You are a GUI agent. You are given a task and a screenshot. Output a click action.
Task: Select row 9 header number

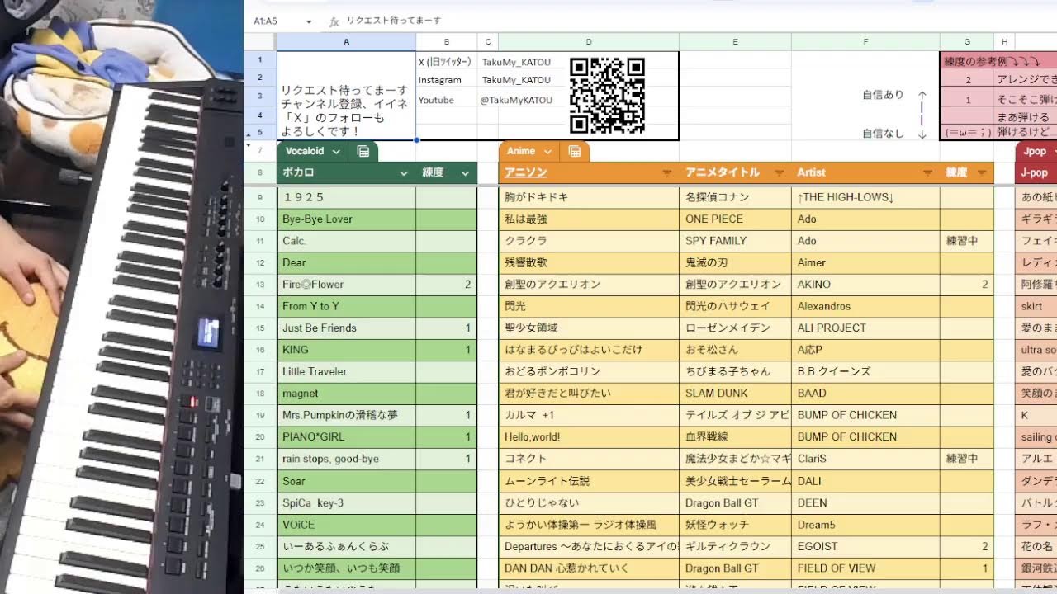[x=260, y=198]
